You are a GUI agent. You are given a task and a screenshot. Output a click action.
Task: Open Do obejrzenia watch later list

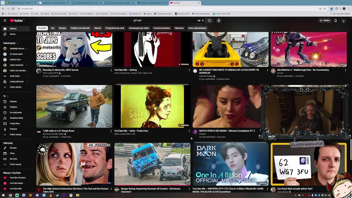(x=16, y=112)
